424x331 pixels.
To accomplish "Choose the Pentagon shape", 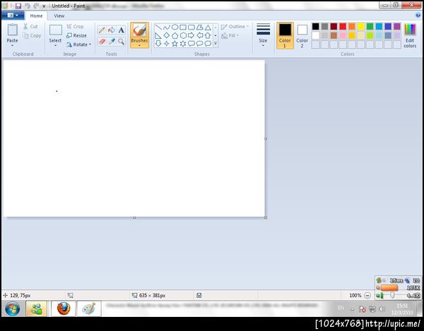I will point(175,35).
